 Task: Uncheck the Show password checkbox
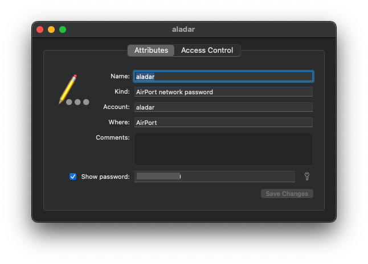point(73,177)
